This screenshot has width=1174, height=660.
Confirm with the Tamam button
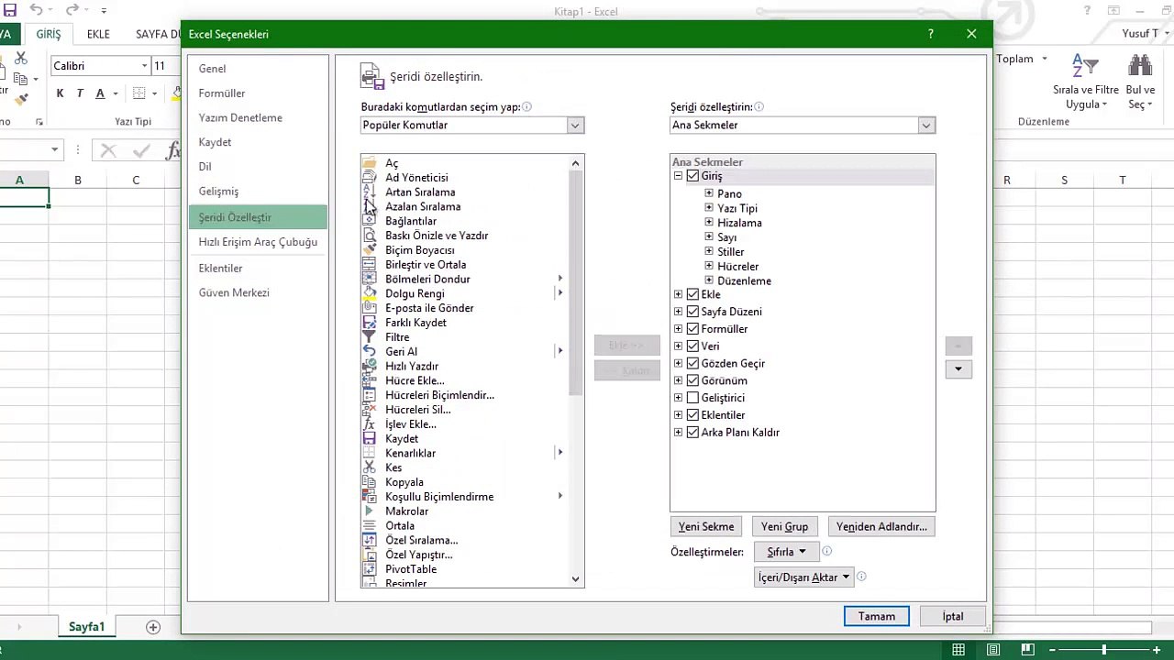[877, 617]
